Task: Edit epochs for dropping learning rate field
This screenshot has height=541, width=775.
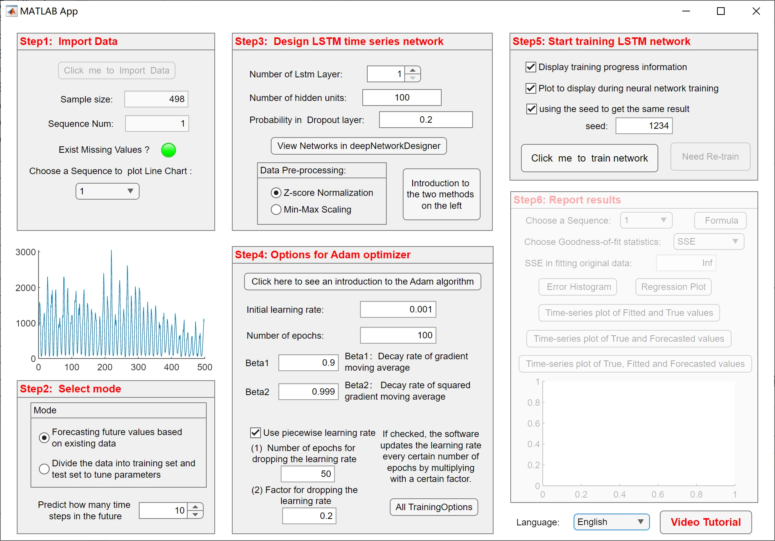Action: pyautogui.click(x=308, y=474)
